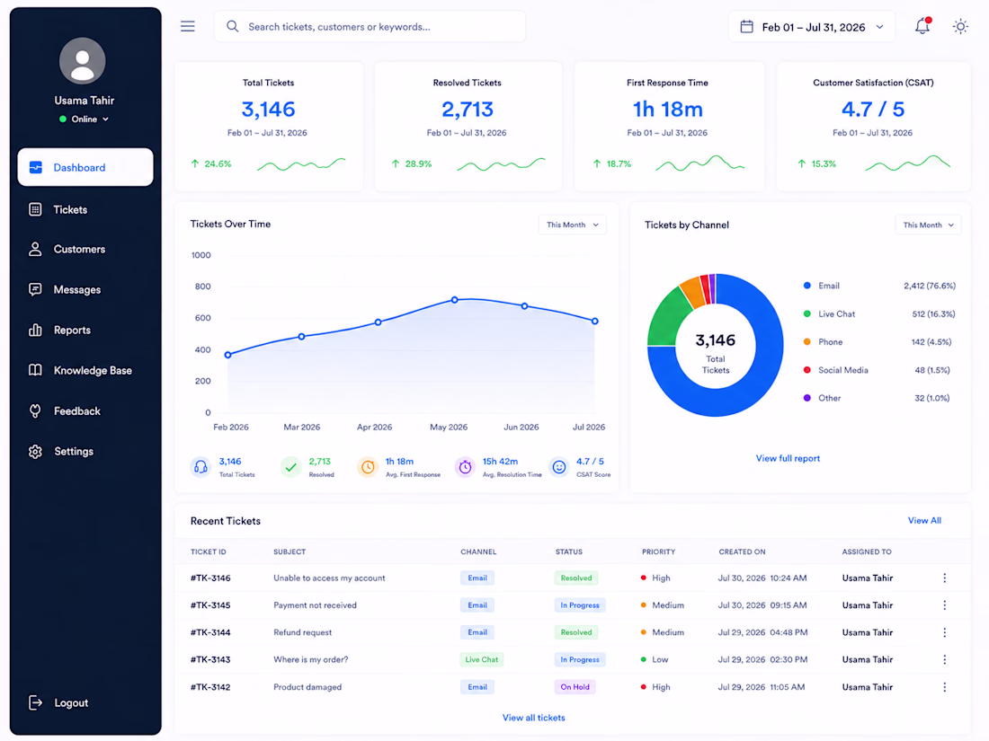Click the search tickets input field
Screen dimensions: 989x741
[370, 26]
